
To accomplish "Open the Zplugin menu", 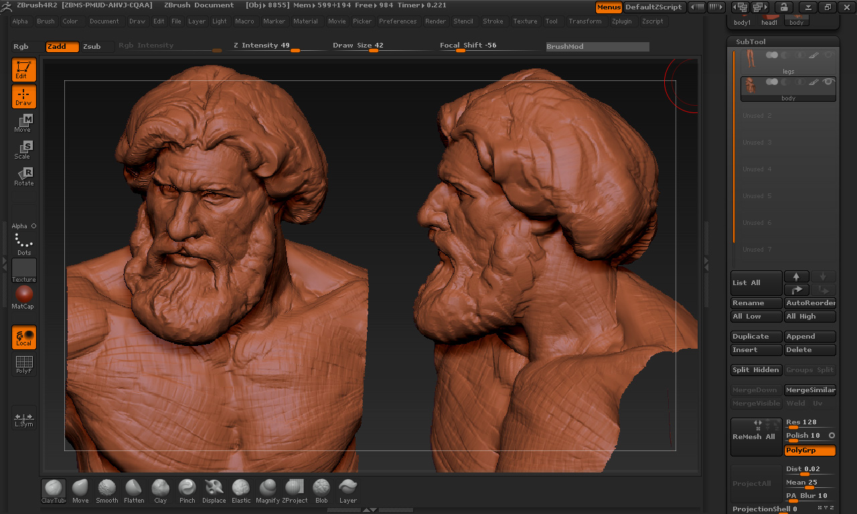I will coord(621,21).
